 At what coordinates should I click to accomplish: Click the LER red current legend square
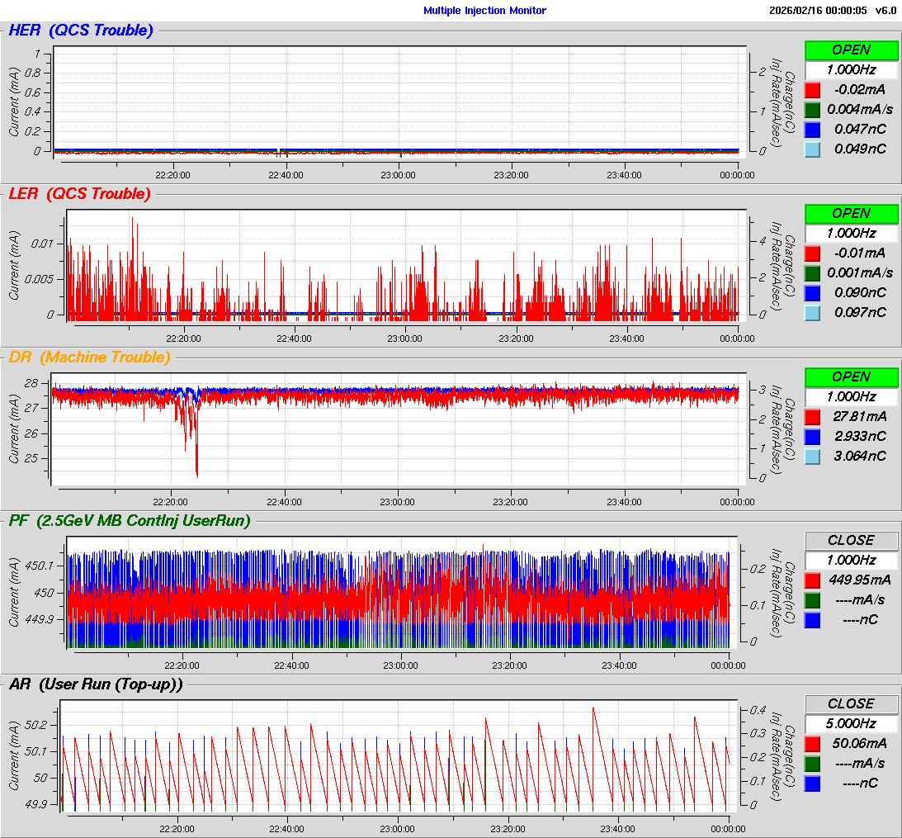[x=813, y=253]
